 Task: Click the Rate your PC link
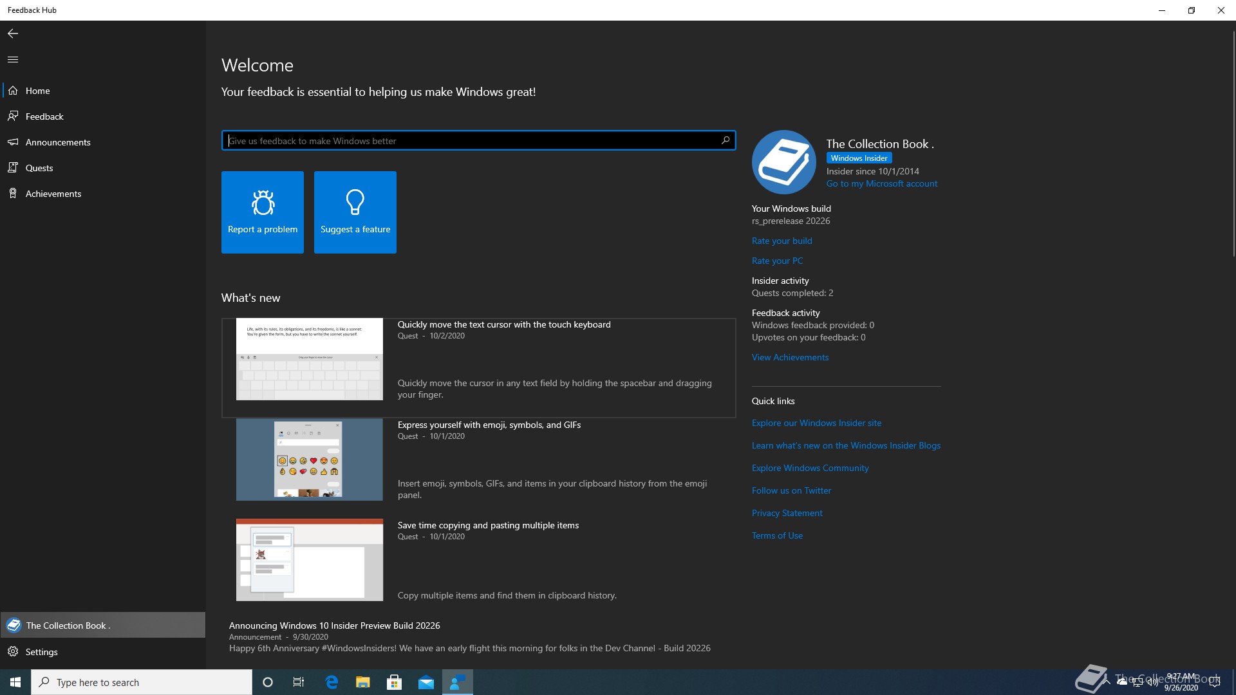777,261
